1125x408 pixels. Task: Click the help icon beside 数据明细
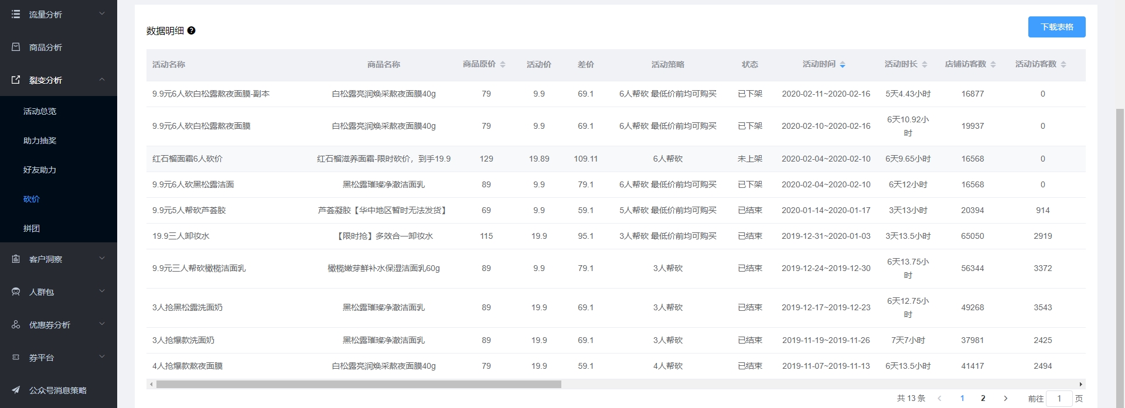(191, 30)
